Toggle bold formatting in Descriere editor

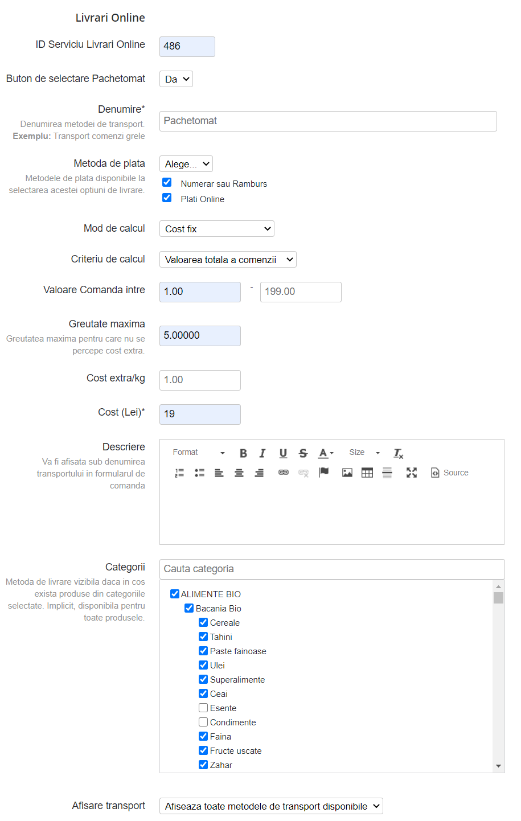243,453
